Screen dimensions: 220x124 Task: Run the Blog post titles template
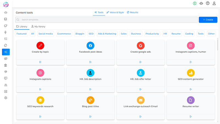[90, 117]
